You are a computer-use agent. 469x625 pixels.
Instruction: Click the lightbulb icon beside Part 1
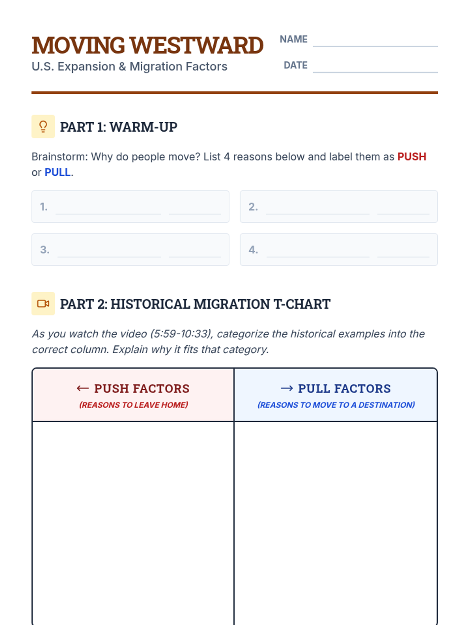click(43, 127)
